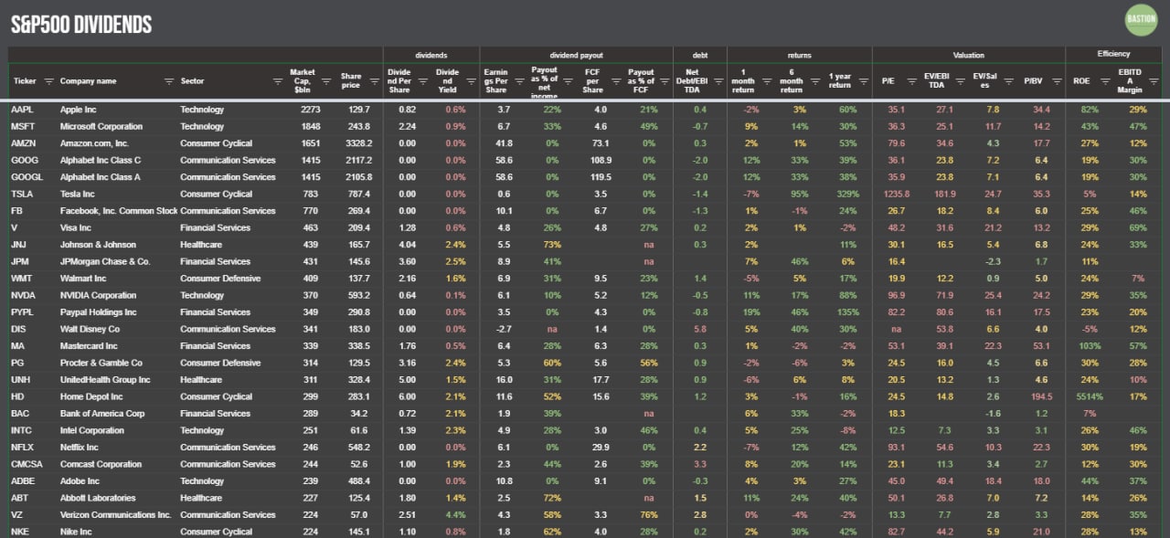Click the Microsoft Corporation company cell
This screenshot has width=1170, height=538.
point(101,127)
